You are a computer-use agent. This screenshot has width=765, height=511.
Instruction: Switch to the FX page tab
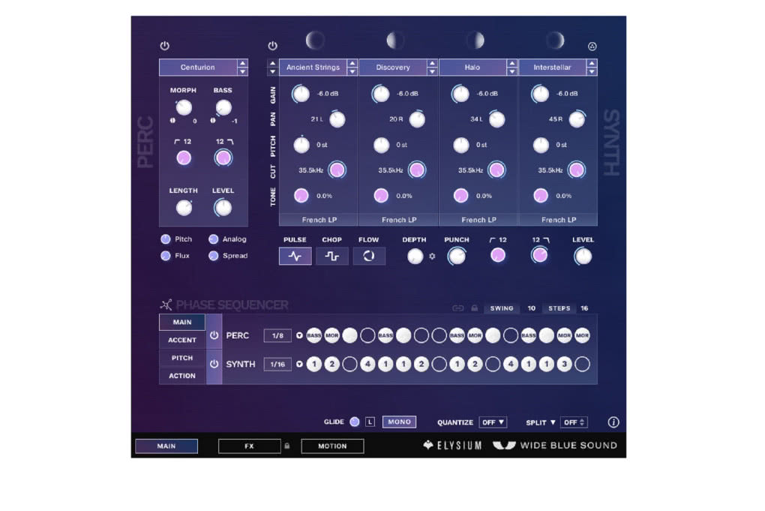[249, 446]
